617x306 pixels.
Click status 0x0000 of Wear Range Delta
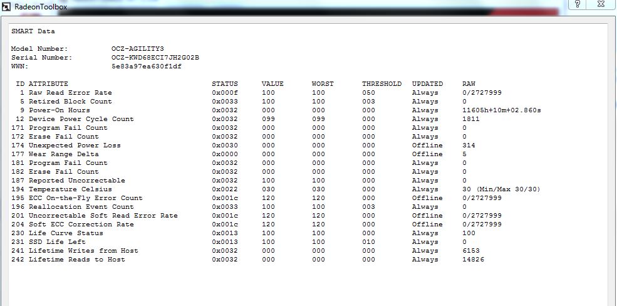point(225,154)
